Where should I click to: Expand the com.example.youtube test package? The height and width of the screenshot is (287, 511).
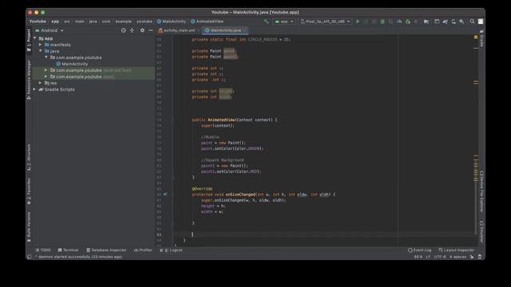pyautogui.click(x=46, y=77)
